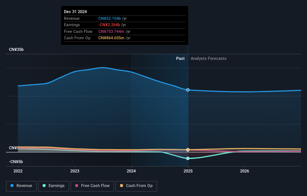Click the CN¥753.744m free cash flow value
307x196 pixels.
[x=111, y=31]
